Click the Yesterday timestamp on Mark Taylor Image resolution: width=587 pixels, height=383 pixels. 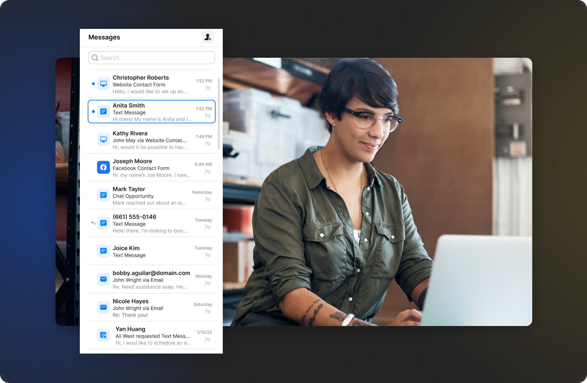202,192
